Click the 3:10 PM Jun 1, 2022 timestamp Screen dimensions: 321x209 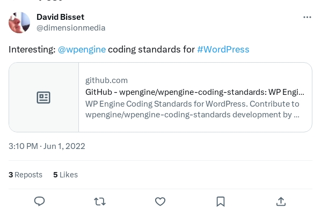47,146
